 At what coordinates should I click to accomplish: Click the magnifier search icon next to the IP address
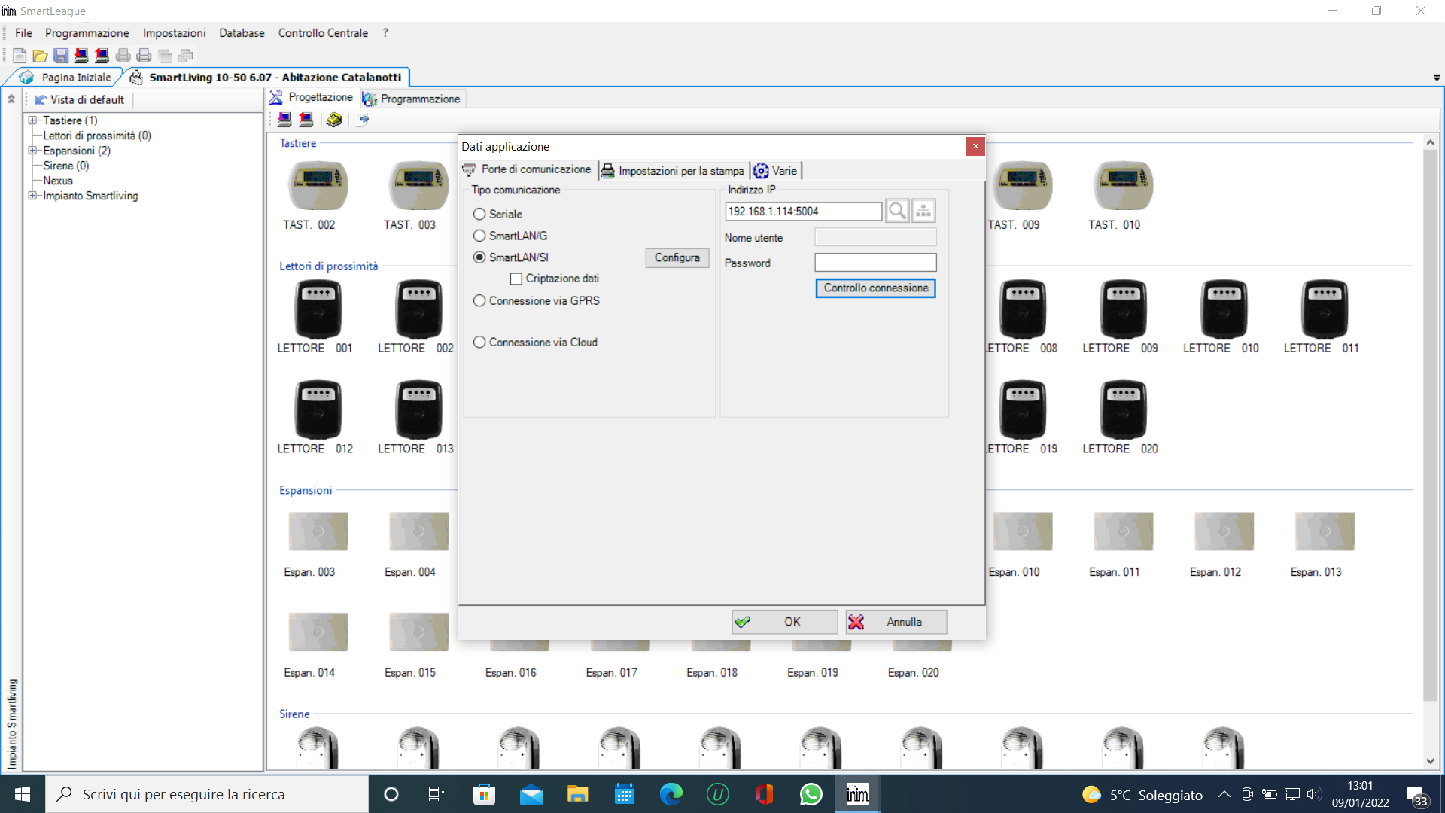pyautogui.click(x=897, y=212)
